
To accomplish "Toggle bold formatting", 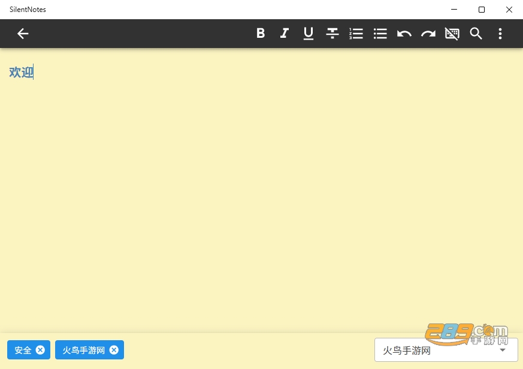I will pyautogui.click(x=261, y=34).
